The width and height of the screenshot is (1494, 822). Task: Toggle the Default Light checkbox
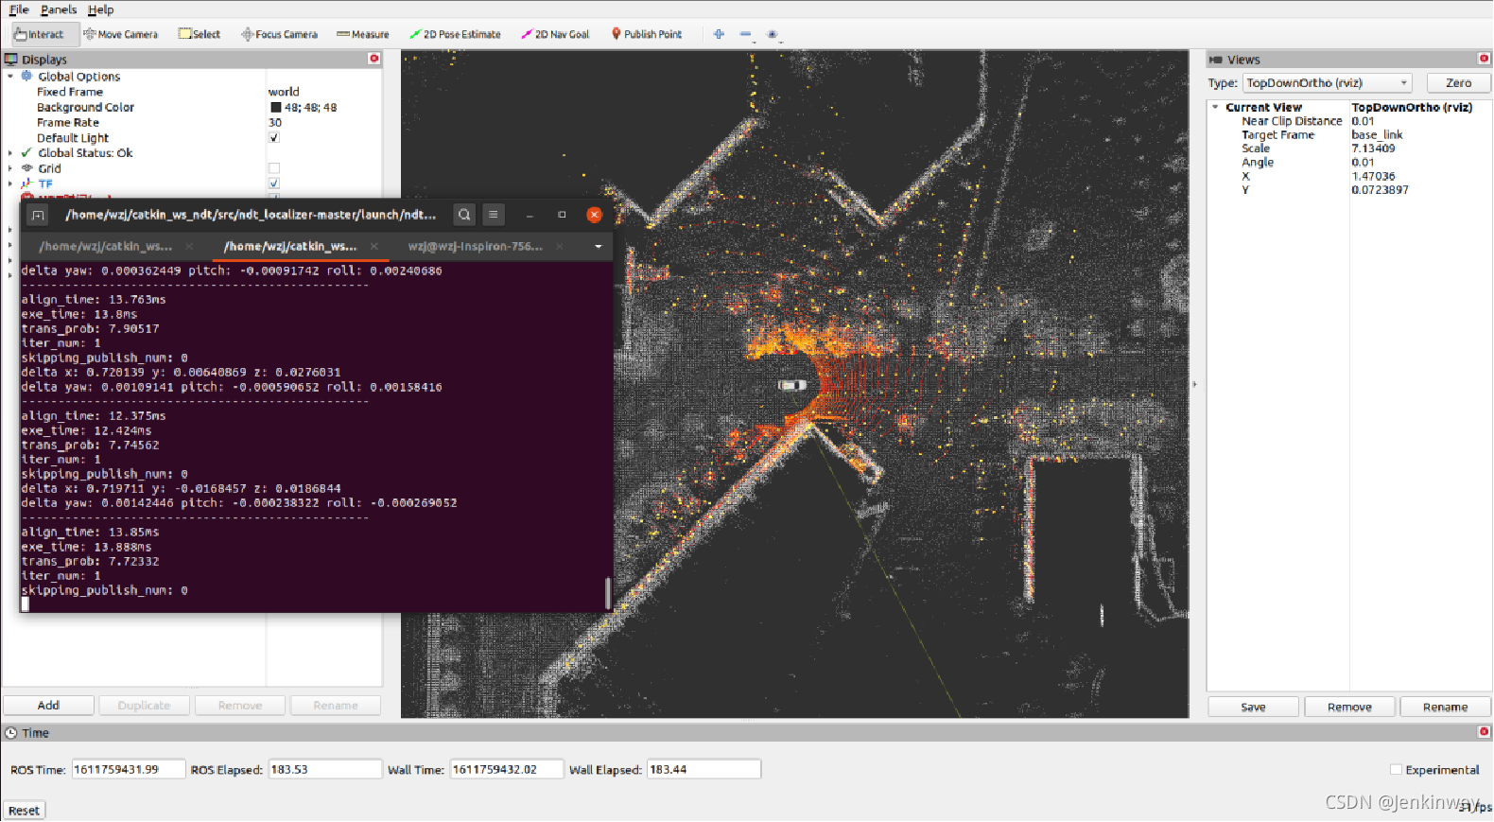274,137
